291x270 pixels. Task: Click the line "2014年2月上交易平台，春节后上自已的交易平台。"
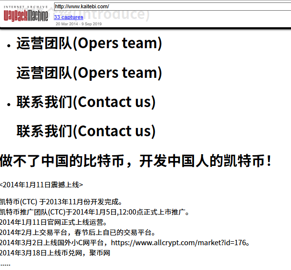tap(78, 233)
